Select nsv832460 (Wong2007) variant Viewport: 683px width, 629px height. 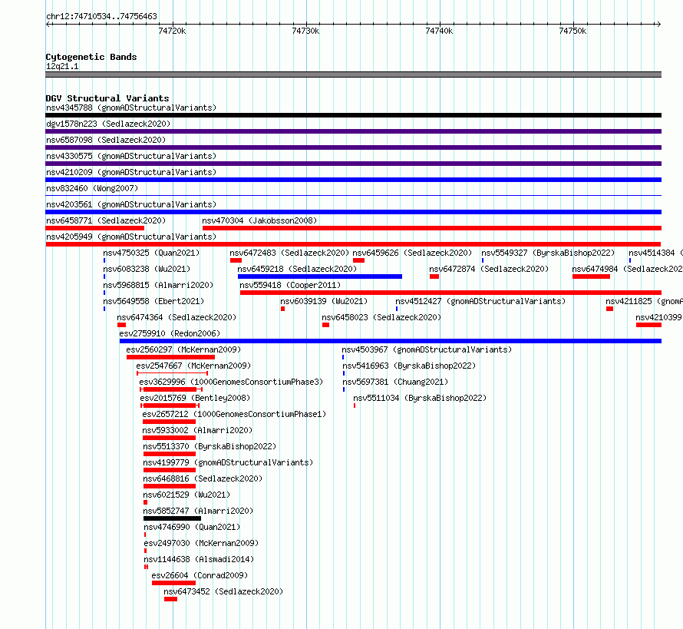coord(92,188)
